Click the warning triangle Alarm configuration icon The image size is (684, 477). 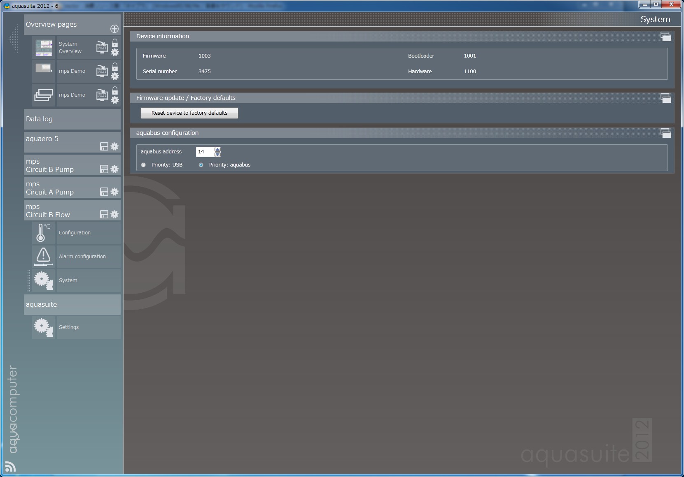pyautogui.click(x=44, y=257)
